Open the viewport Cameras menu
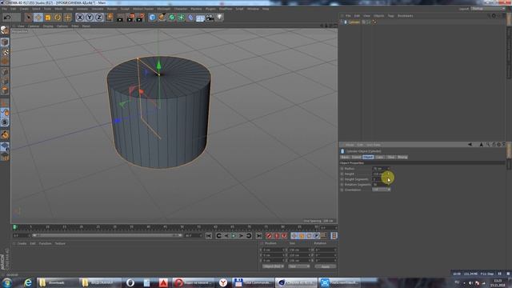512x288 pixels. pyautogui.click(x=34, y=26)
